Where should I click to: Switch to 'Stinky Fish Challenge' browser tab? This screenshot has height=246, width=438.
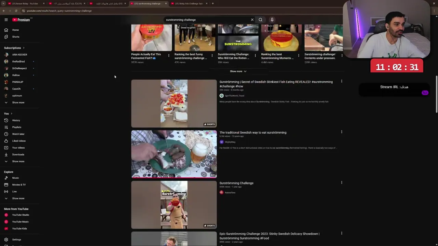coord(189,3)
